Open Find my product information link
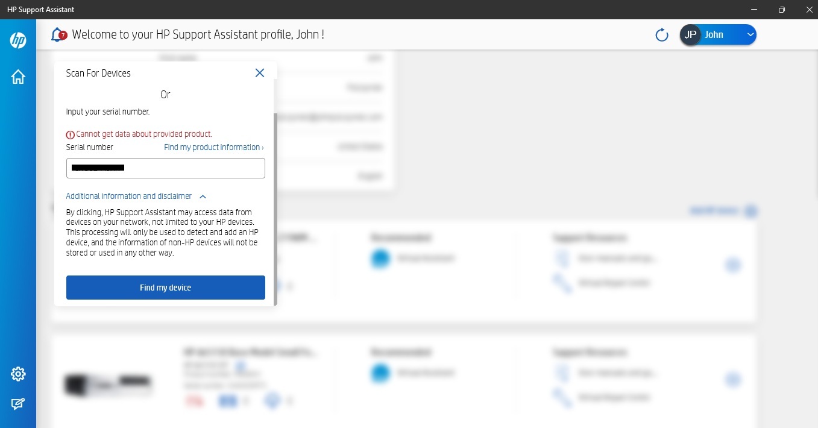818x428 pixels. (x=214, y=147)
